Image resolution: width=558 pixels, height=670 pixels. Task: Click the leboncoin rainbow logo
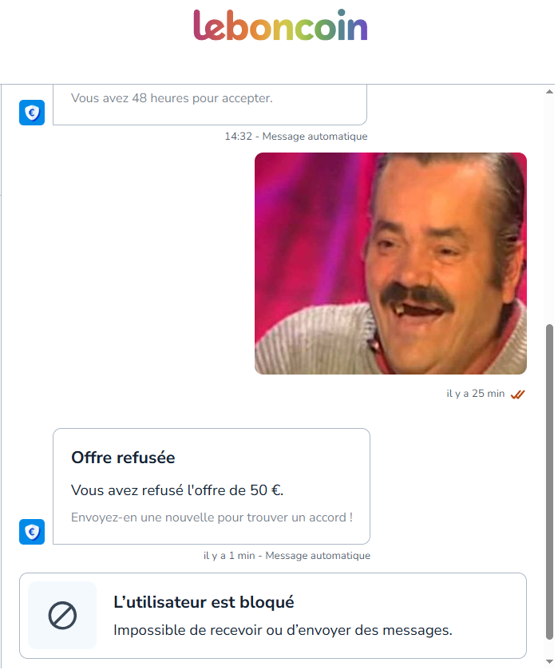coord(280,26)
